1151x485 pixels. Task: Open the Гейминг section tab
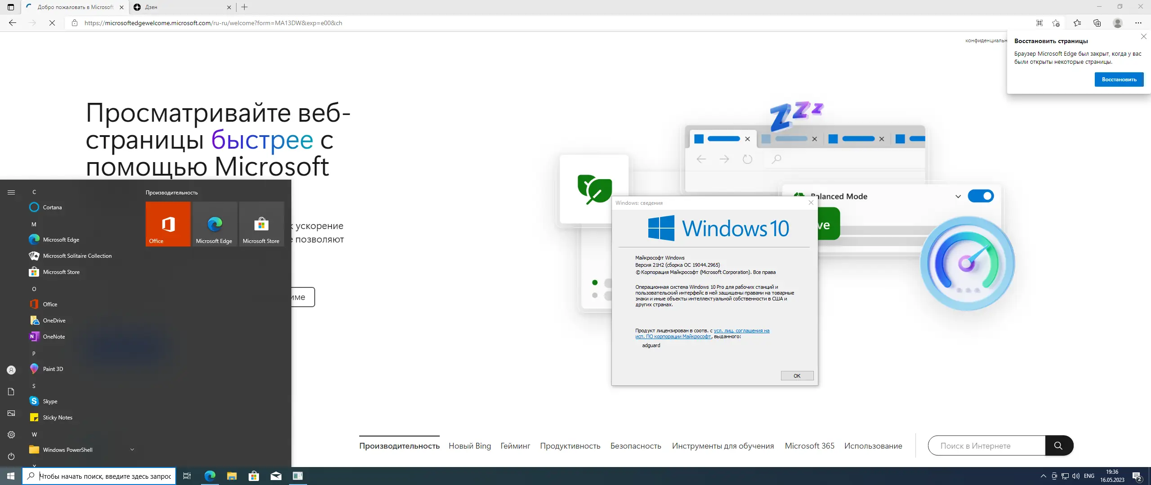point(515,446)
